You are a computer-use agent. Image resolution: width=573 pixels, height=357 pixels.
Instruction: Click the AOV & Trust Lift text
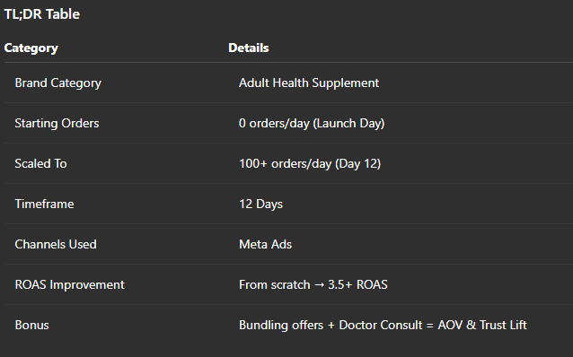[x=482, y=325]
